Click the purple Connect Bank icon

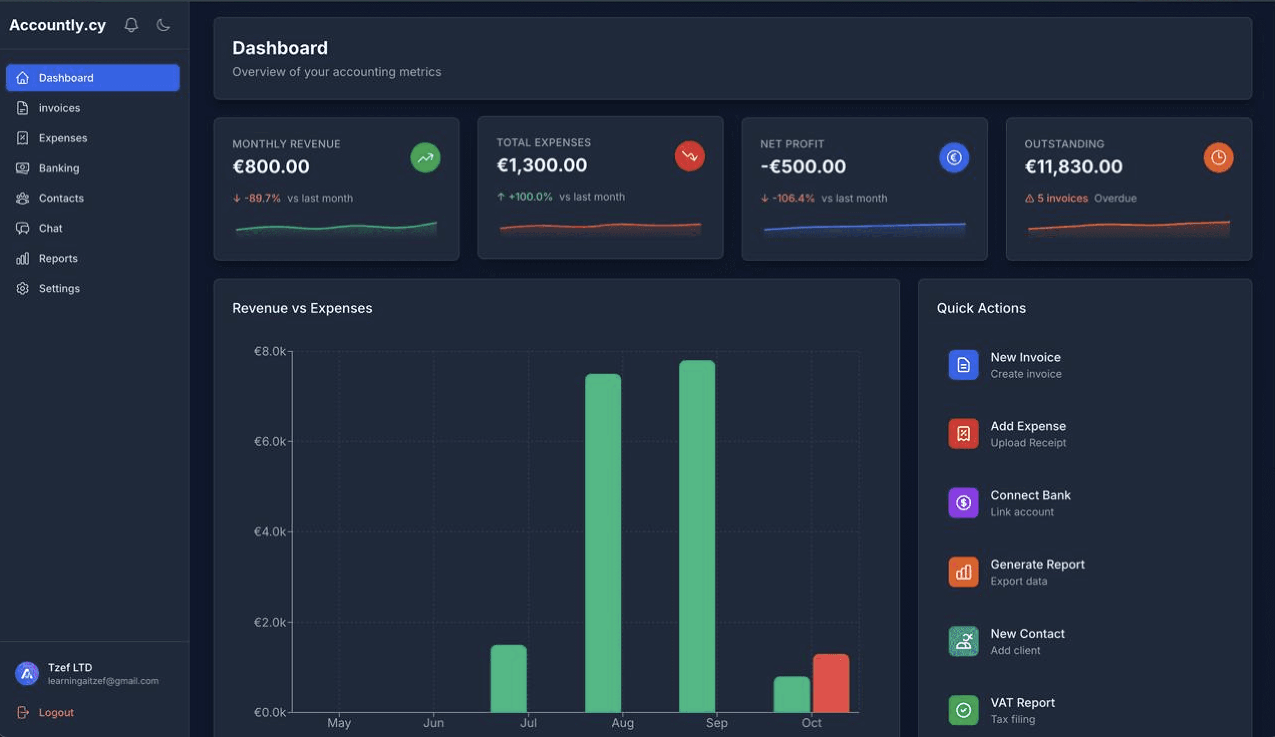coord(963,503)
